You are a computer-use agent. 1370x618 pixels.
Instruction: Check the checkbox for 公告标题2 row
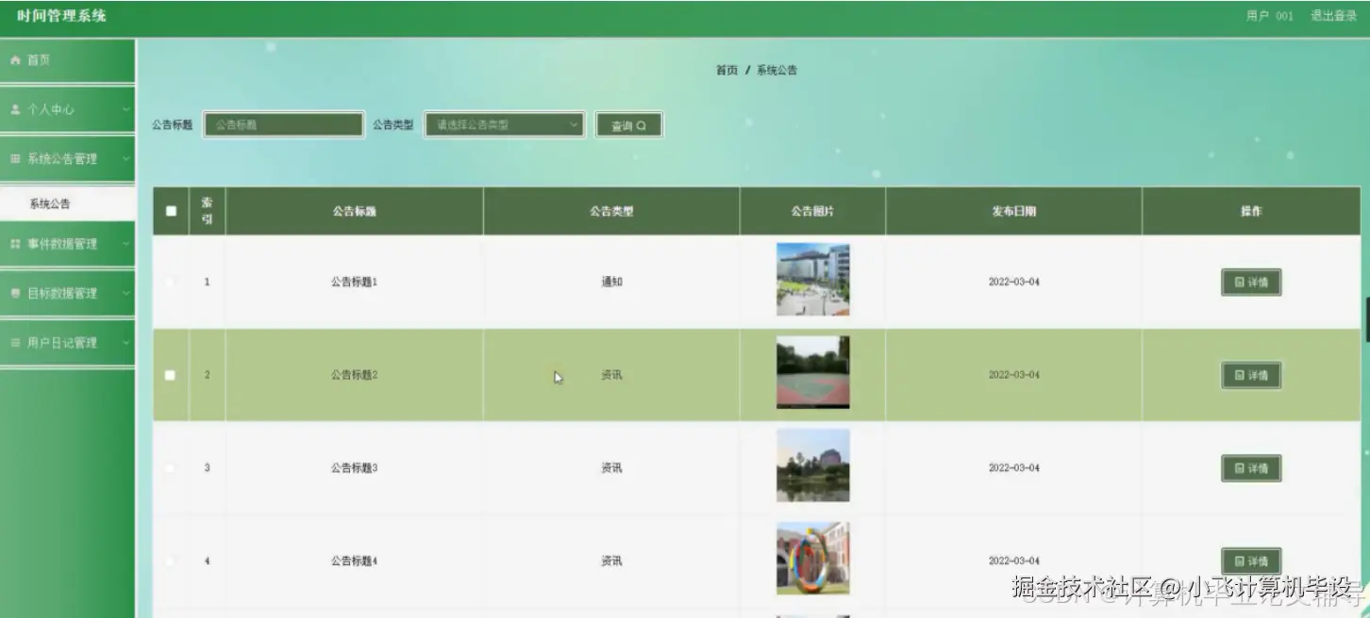(x=171, y=375)
